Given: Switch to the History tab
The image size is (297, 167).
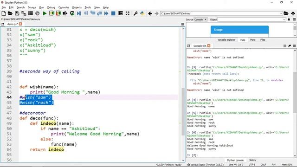Looking at the screenshot, I should point(252,160).
